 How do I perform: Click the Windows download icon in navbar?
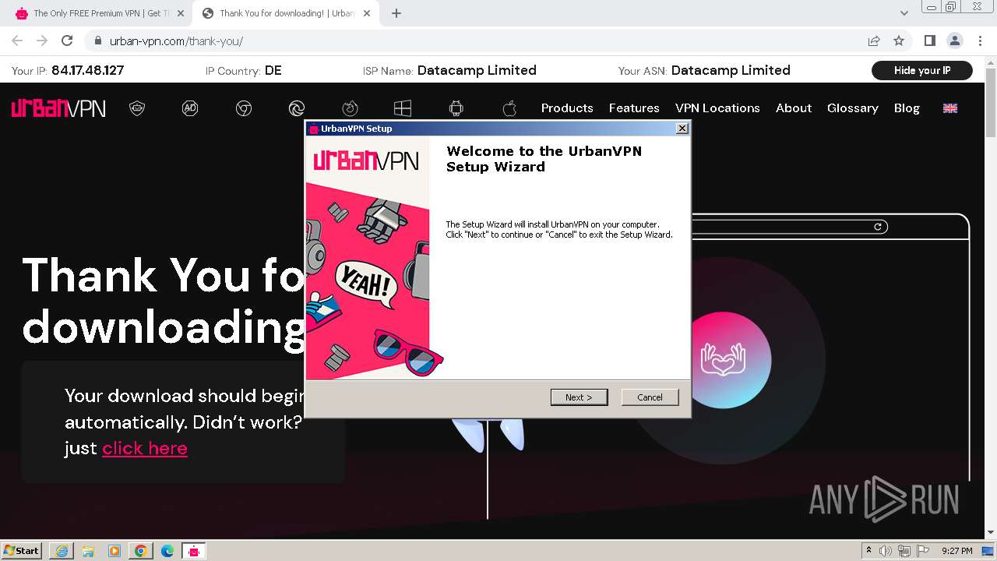[403, 108]
